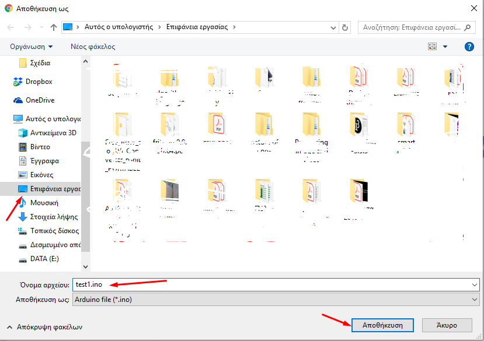Open the Οργάνωση dropdown menu

[31, 47]
